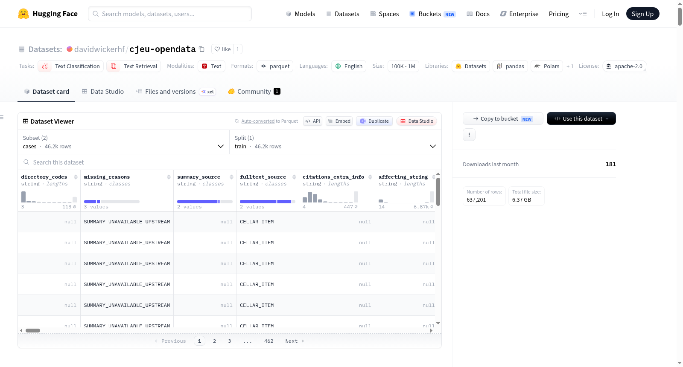The height and width of the screenshot is (367, 683).
Task: Sort the fulltext_source column
Action: [x=294, y=177]
